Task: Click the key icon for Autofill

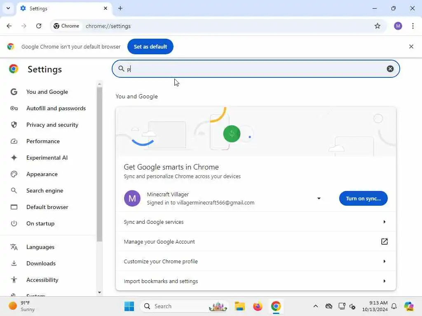Action: pos(14,108)
